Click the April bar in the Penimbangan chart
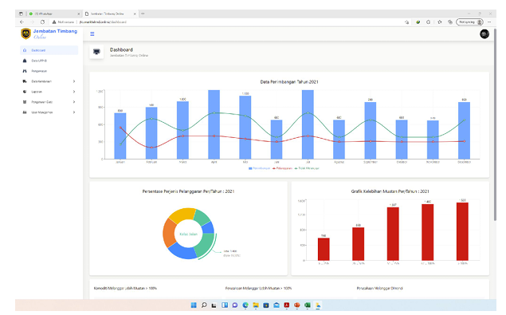Screen dimensions: 506x315 point(214,124)
